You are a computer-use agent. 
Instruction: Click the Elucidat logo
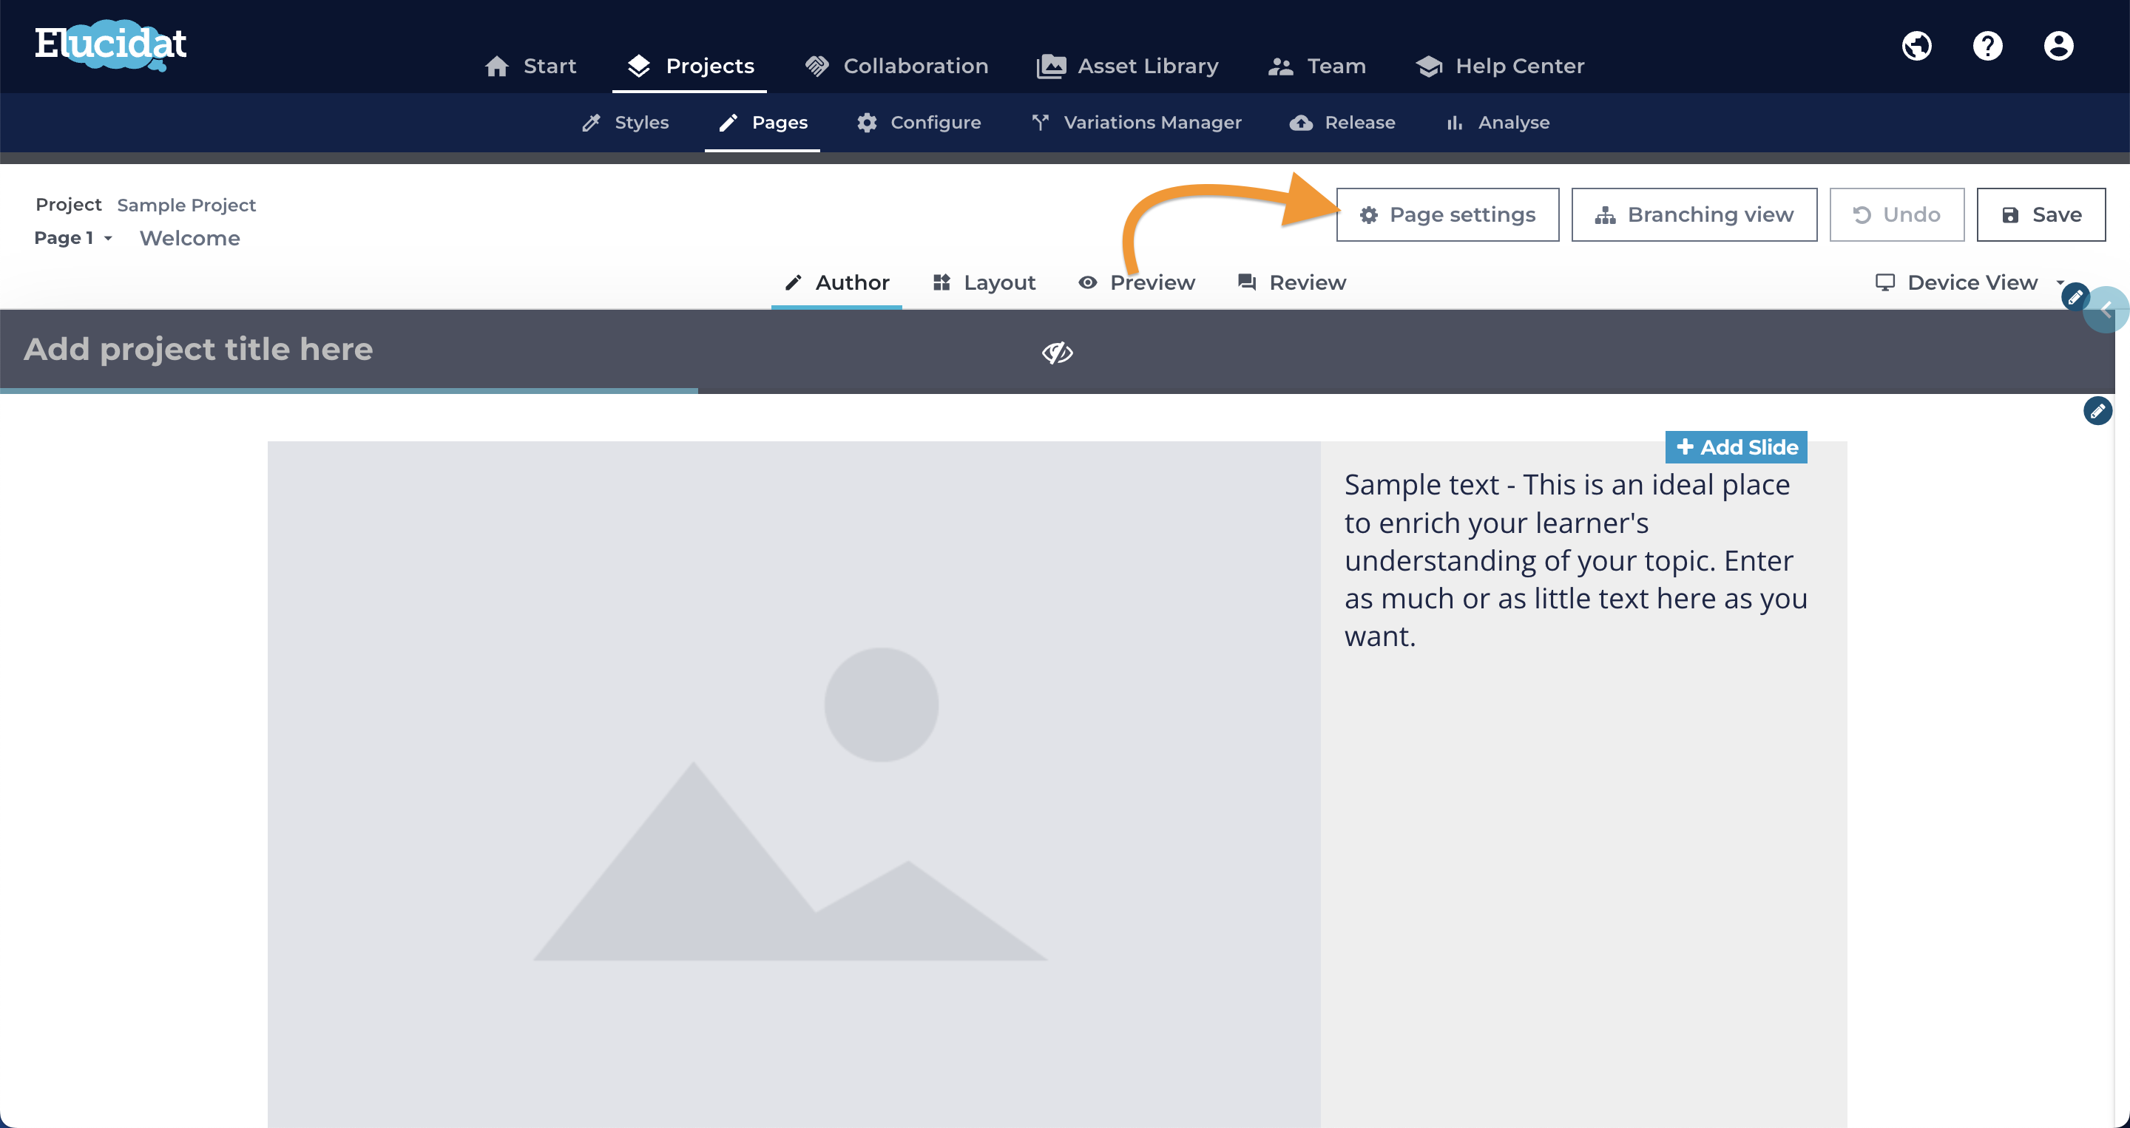pos(110,44)
